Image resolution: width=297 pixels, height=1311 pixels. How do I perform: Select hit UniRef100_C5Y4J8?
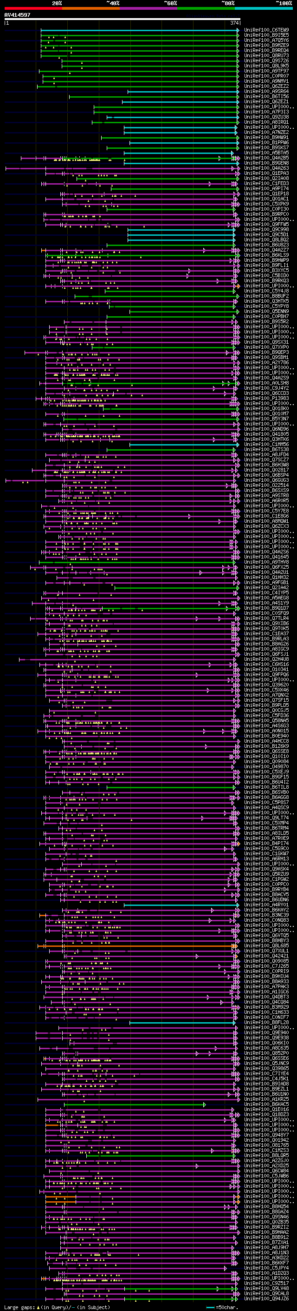[266, 291]
